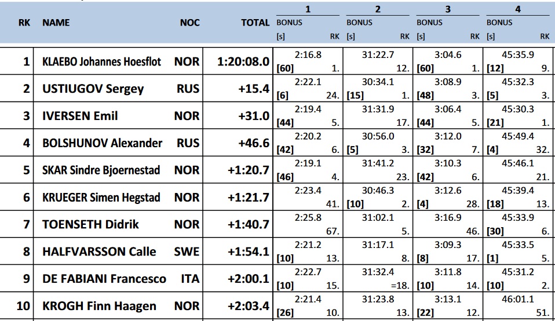Select stage 4 time 45:30.3
Image resolution: width=555 pixels, height=321 pixels.
click(517, 109)
